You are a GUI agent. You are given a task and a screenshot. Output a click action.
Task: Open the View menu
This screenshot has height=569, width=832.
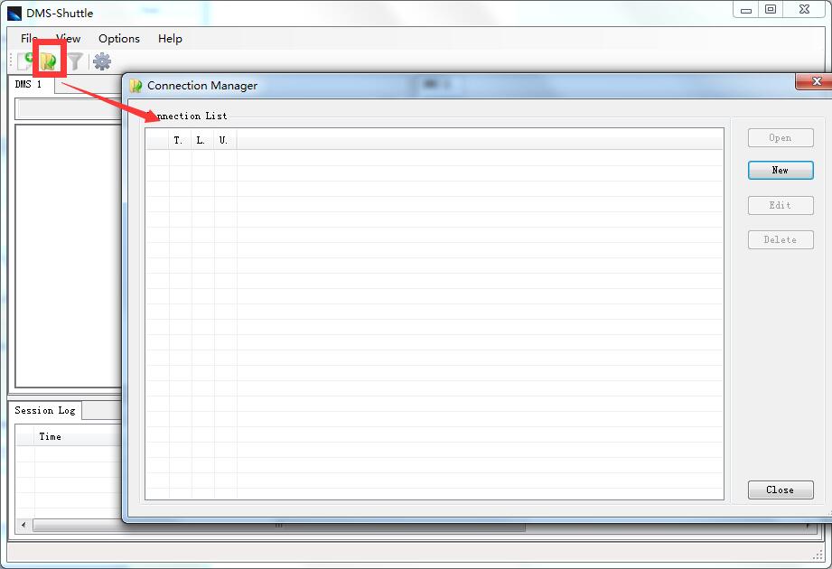[x=69, y=38]
